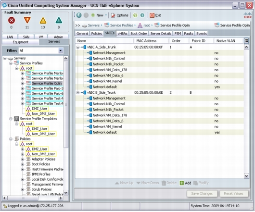Screen dimensions: 255x212
Task: Collapse the Service Profiles node
Action: click(11, 63)
